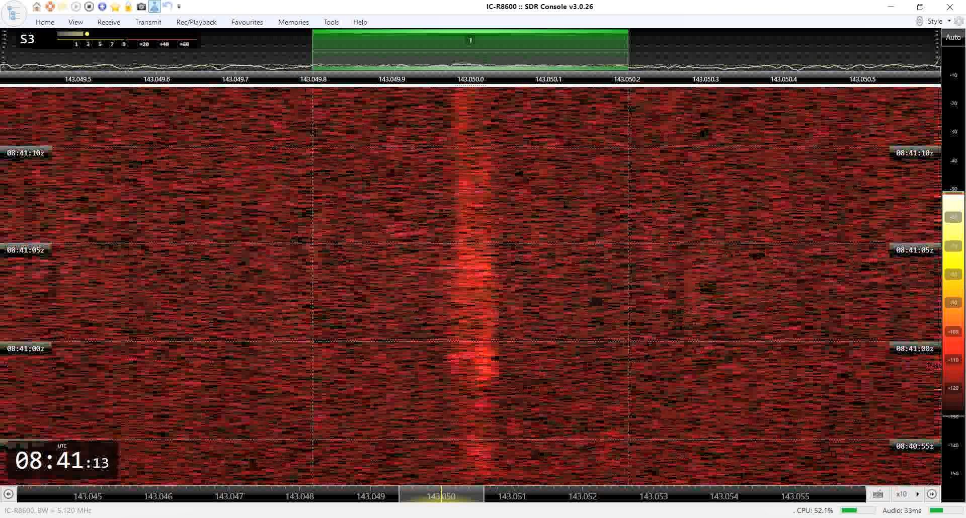Click the 08:40:55z right timestamp label
The image size is (966, 518).
[x=915, y=446]
